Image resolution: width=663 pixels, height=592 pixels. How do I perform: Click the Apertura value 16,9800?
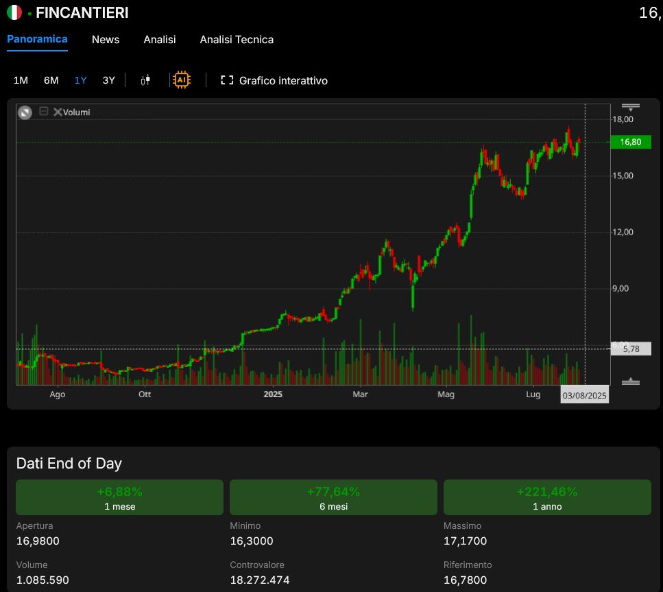pos(38,541)
